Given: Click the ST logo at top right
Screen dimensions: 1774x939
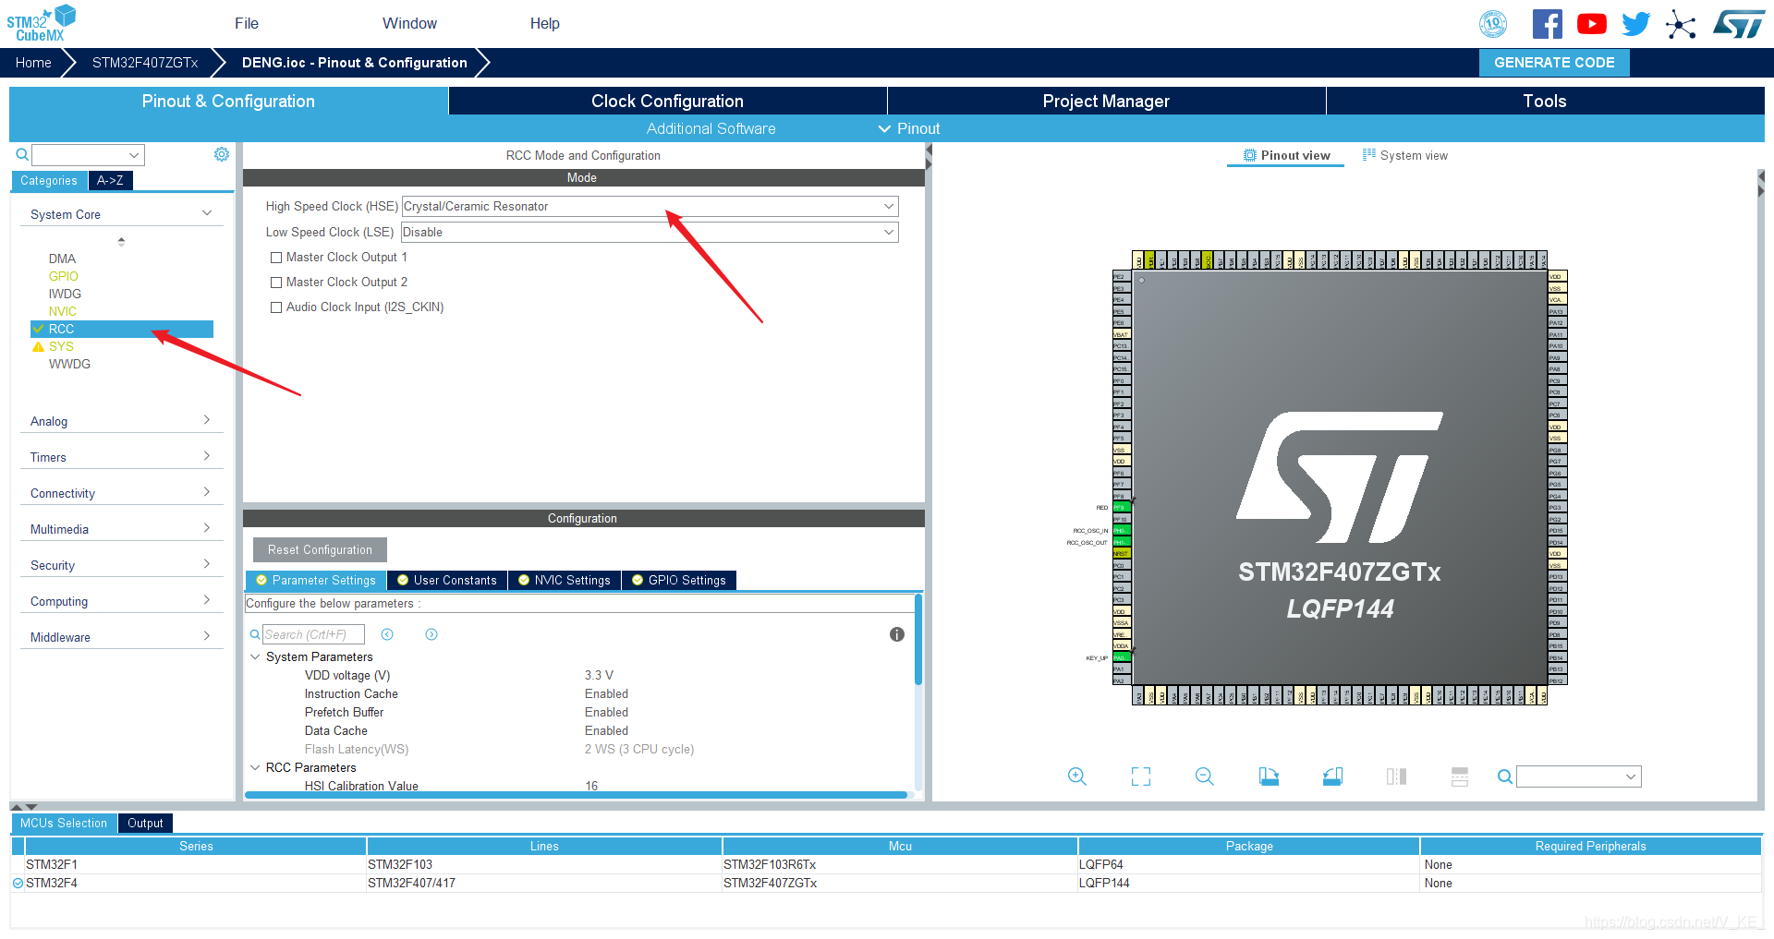Looking at the screenshot, I should tap(1739, 24).
